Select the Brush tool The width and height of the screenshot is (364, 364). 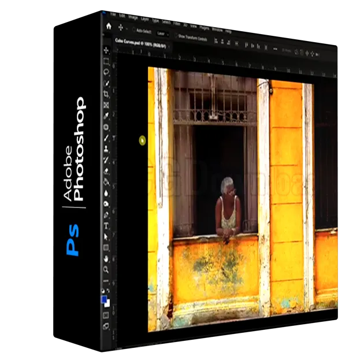coord(106,138)
